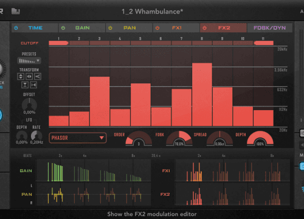Open the PRESETS pattern dropdown
The height and width of the screenshot is (219, 304).
point(29,61)
